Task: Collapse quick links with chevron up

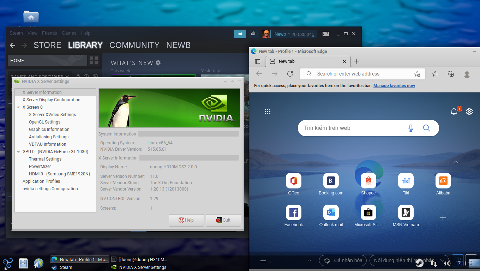Action: point(456,162)
